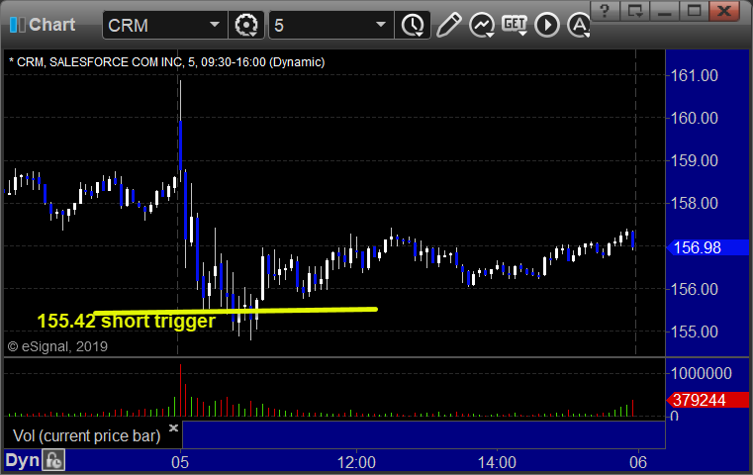The image size is (753, 475).
Task: Open the symbol settings gear menu
Action: [245, 25]
